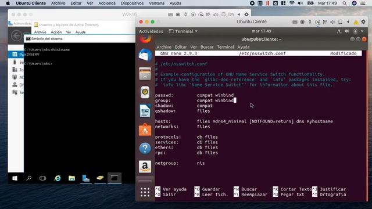Open terminal Ver menu
372x209 pixels.
pos(194,47)
